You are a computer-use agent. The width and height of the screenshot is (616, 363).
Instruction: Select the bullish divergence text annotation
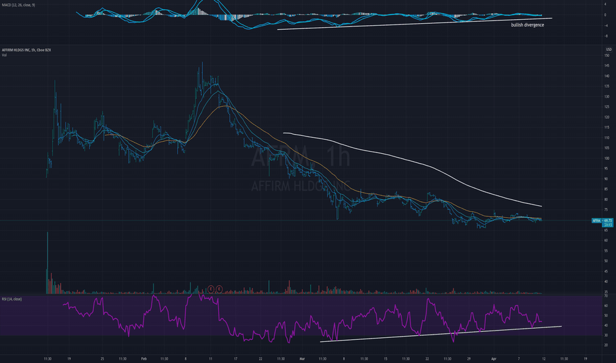(x=527, y=25)
